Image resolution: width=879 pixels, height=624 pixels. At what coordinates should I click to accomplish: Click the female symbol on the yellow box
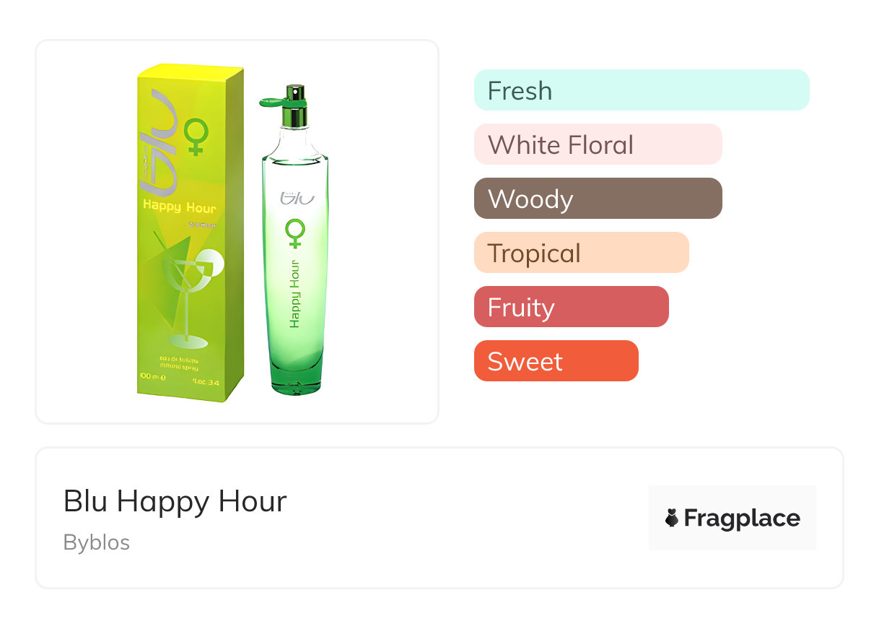[196, 137]
